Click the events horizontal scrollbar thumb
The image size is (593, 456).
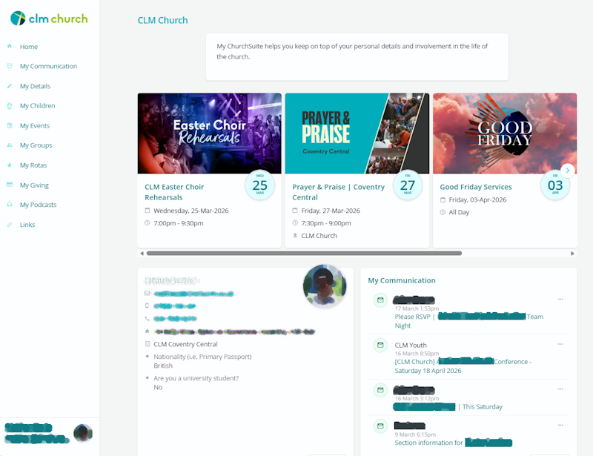(304, 253)
